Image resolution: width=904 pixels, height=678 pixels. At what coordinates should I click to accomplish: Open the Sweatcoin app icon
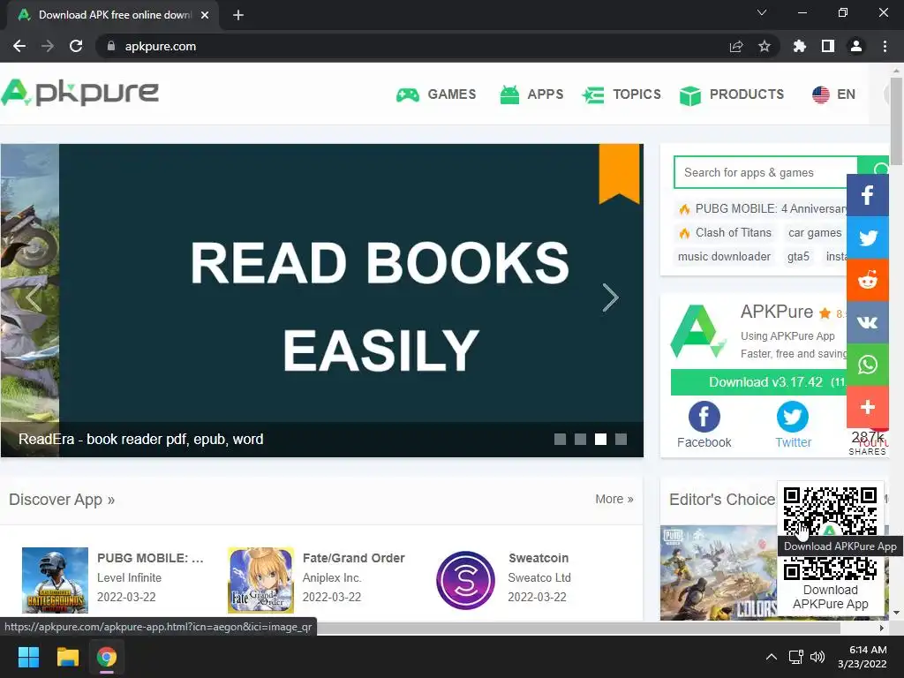465,580
